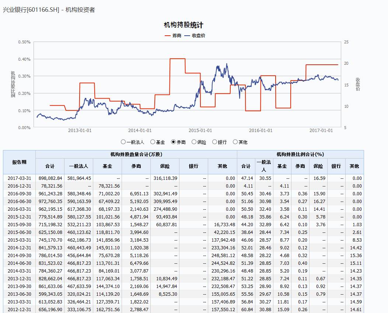
Task: Click the 收盘价 right axis title
Action: tap(358, 84)
